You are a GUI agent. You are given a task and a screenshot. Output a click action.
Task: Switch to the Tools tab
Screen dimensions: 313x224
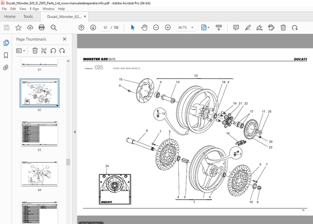click(28, 17)
